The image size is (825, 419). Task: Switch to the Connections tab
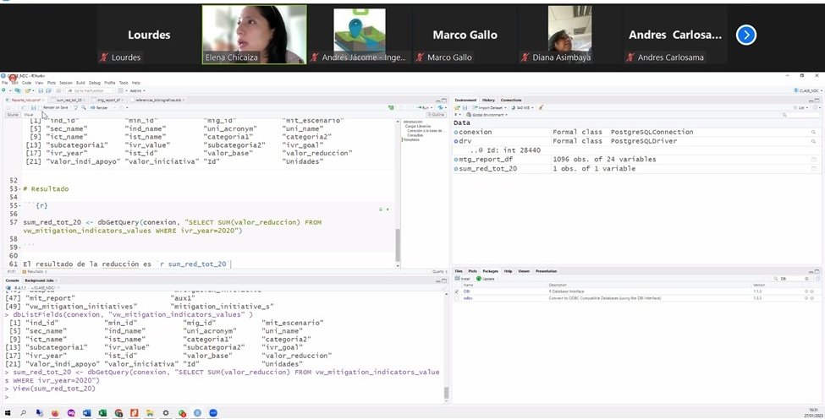point(511,100)
